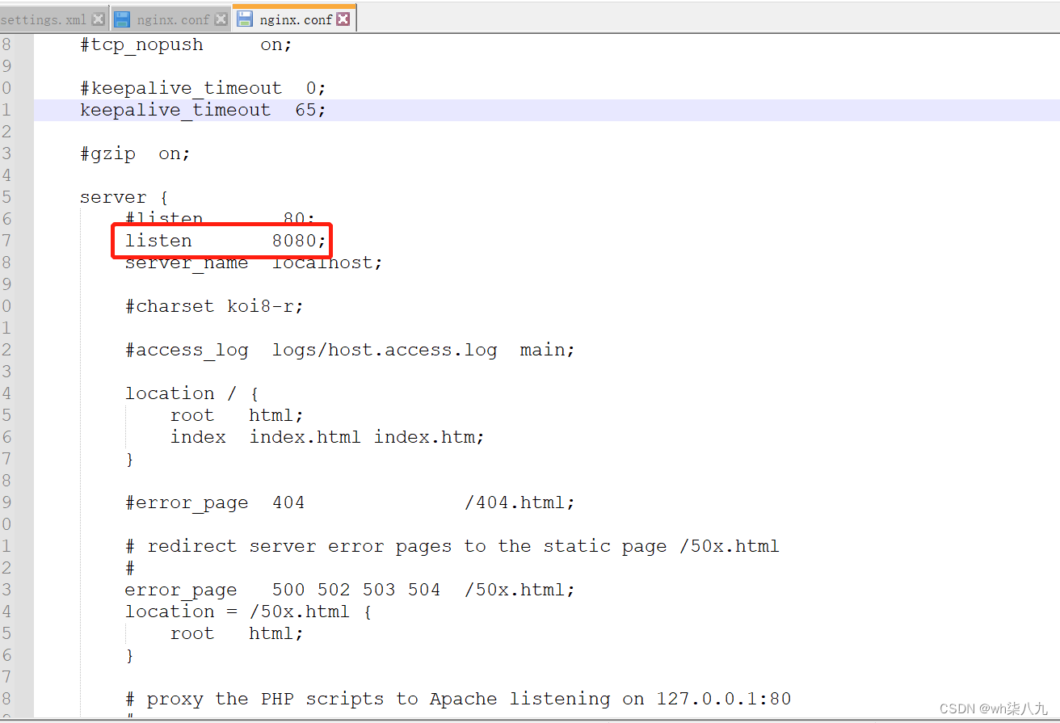Click the '#charset koi8-r;' line

pos(214,307)
